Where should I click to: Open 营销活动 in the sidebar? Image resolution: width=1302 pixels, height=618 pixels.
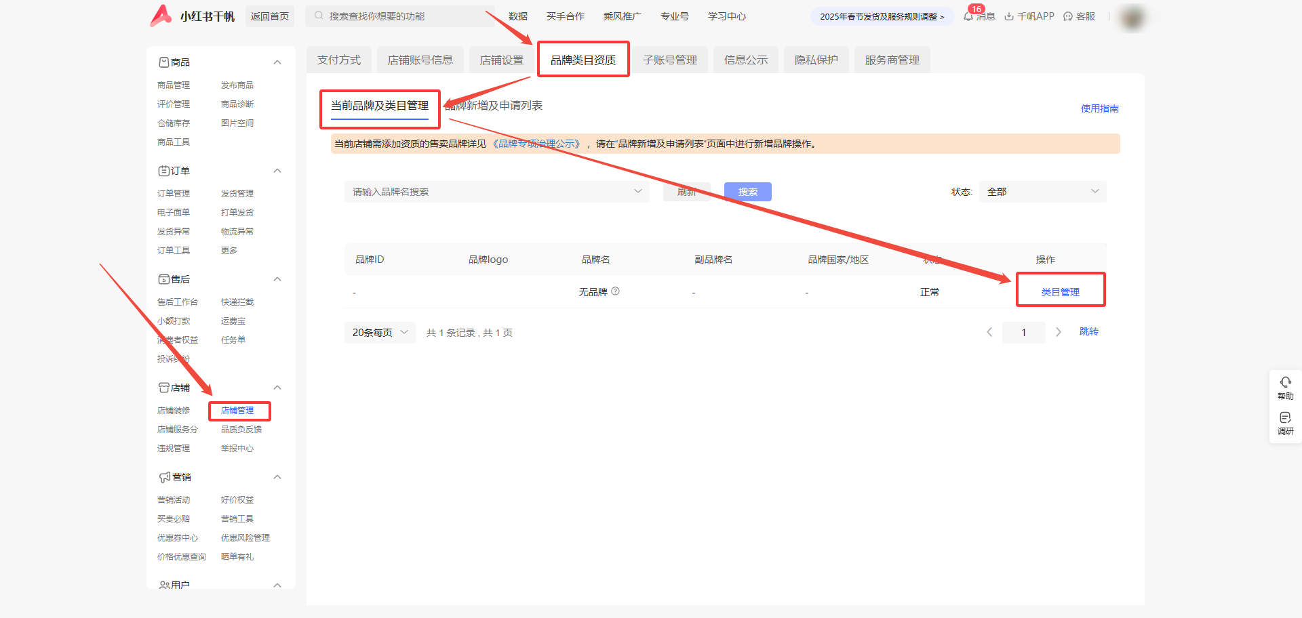point(174,500)
